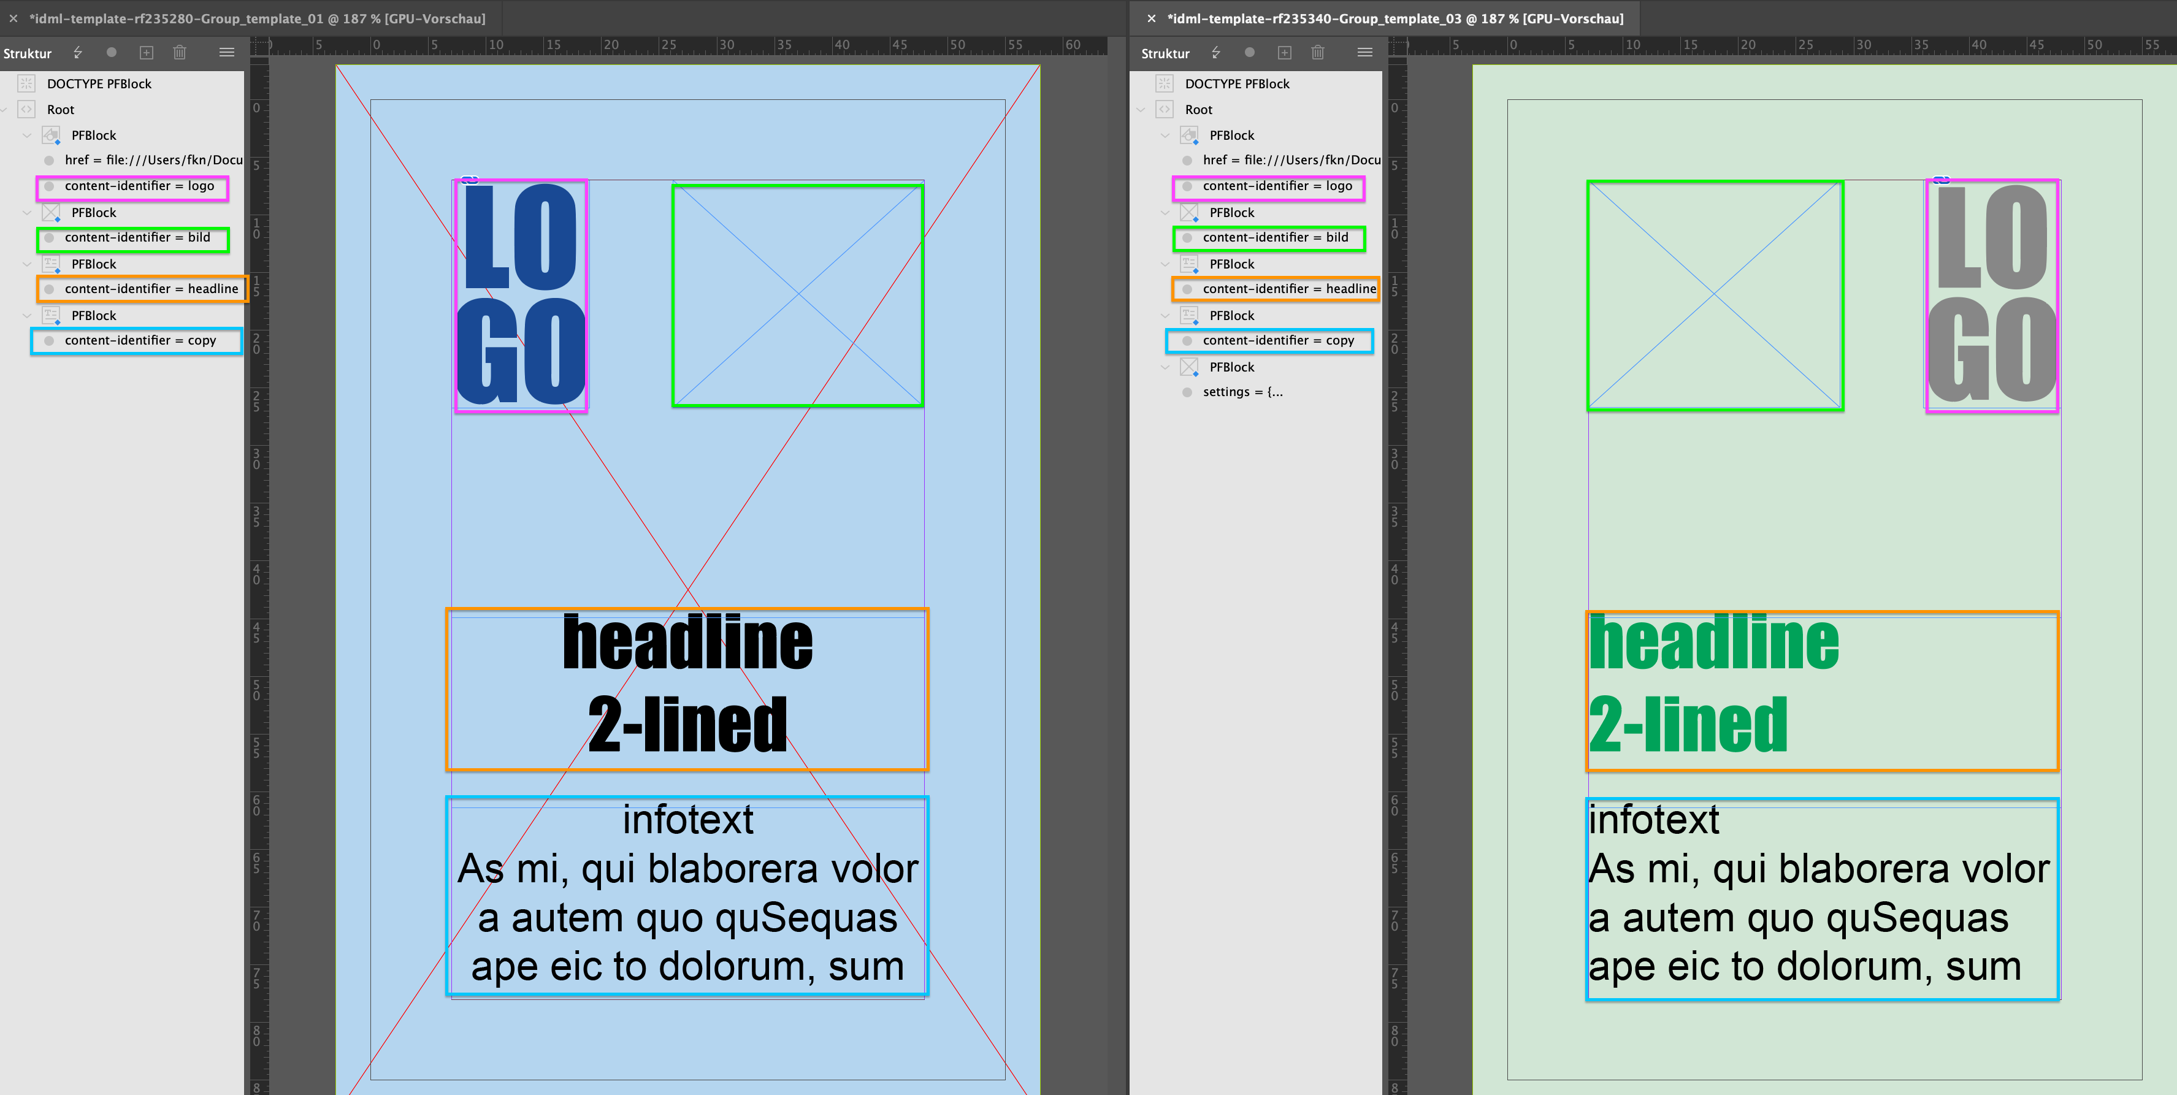The image size is (2177, 1095).
Task: Click the text-frame PFBlock icon above content-identifier headline
Action: 52,264
